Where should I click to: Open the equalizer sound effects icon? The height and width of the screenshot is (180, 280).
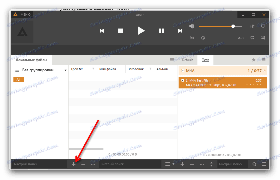[252, 26]
